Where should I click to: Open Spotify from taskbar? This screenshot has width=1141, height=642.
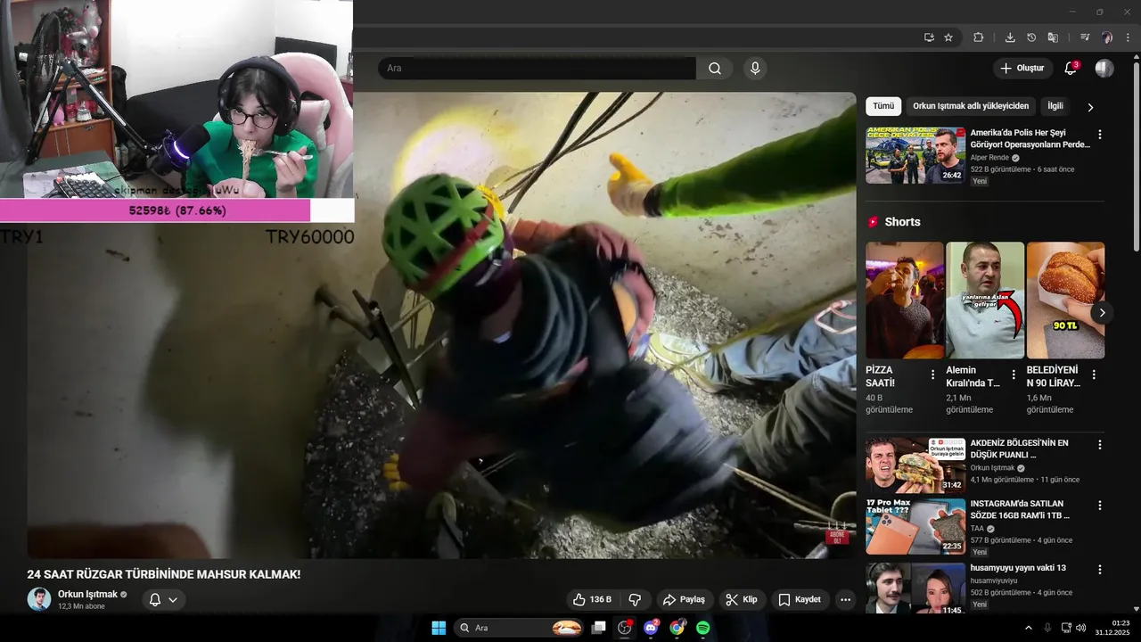[x=703, y=628]
